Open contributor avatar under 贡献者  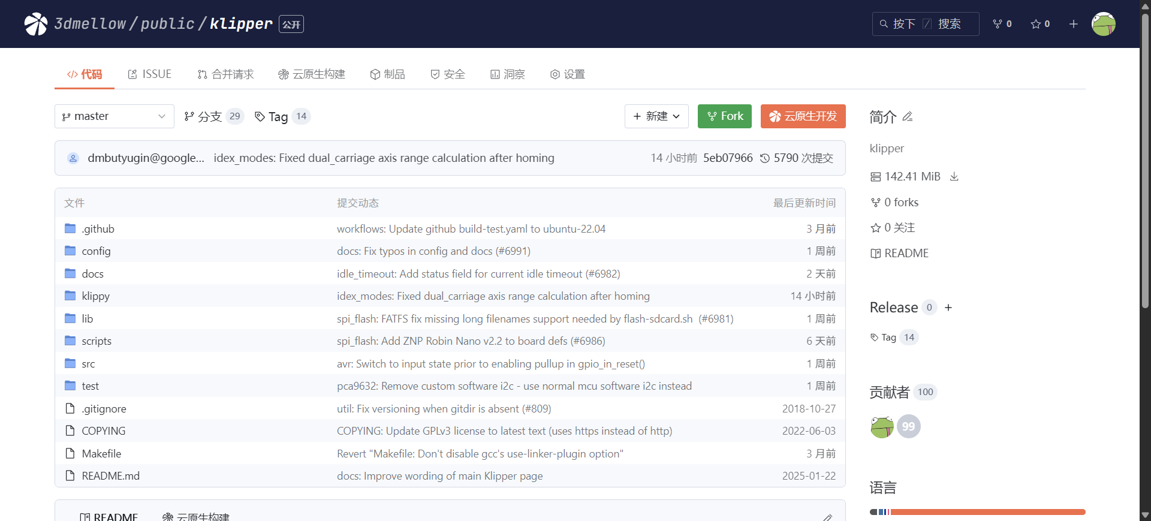tap(882, 426)
